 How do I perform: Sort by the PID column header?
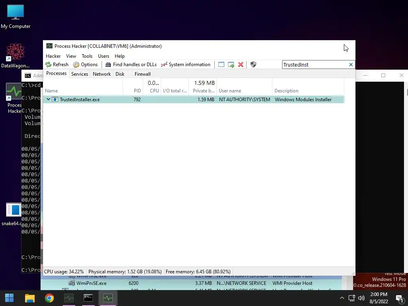(133, 91)
